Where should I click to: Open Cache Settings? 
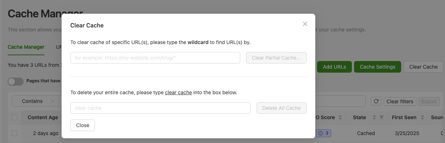pyautogui.click(x=378, y=67)
